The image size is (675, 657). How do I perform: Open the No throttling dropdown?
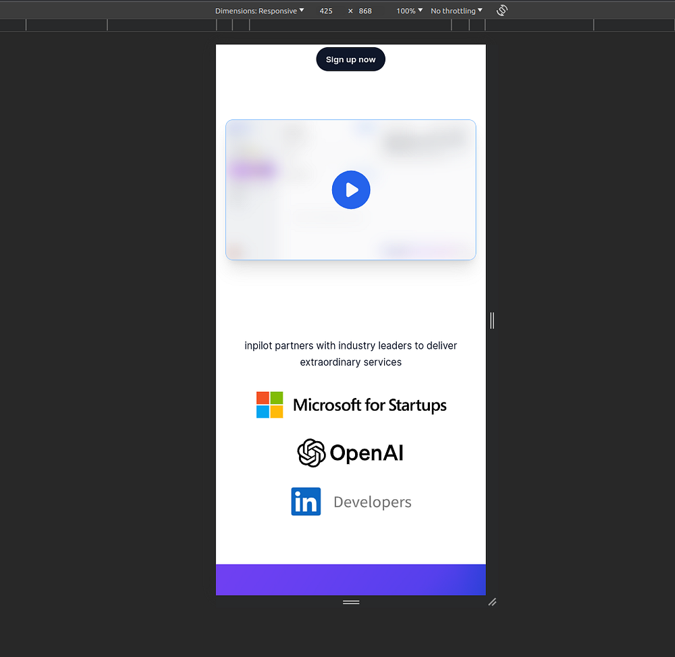pos(456,11)
